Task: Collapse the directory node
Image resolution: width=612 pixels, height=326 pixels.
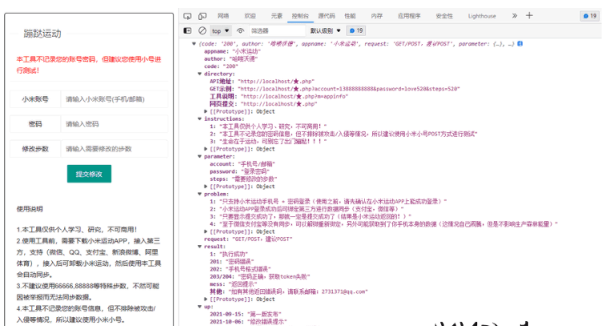Action: (200, 74)
